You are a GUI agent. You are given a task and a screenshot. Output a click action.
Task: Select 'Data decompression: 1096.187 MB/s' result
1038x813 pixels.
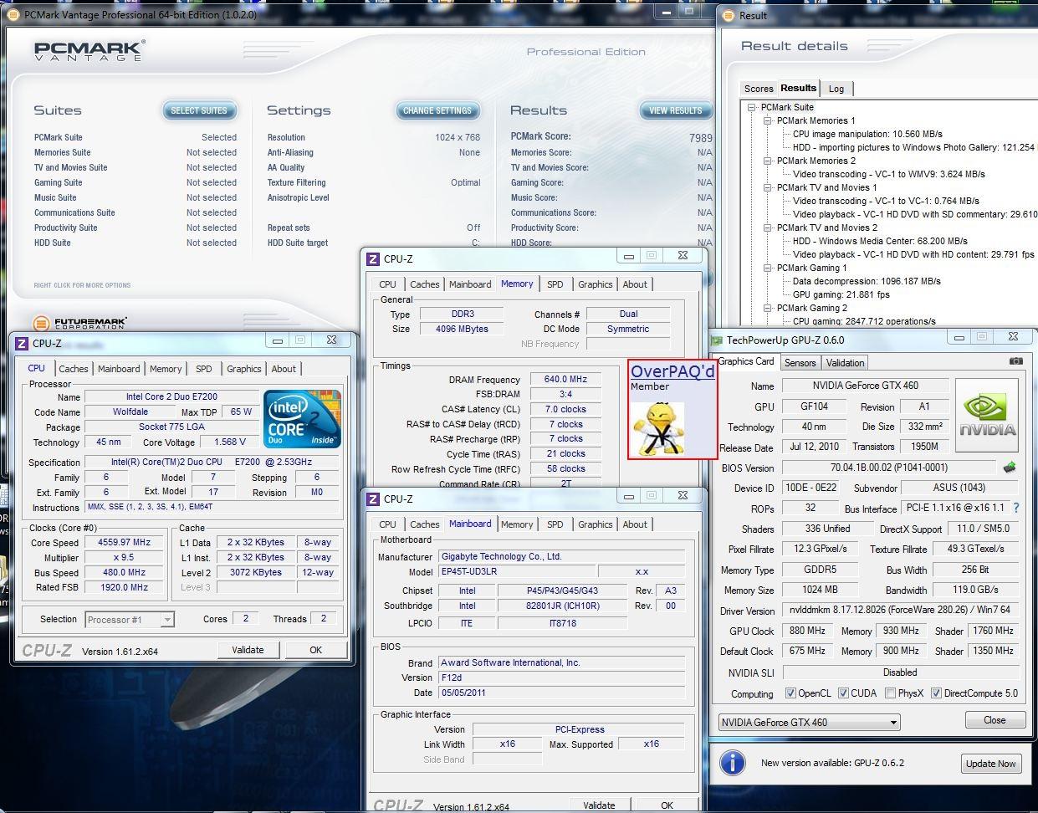click(x=867, y=281)
